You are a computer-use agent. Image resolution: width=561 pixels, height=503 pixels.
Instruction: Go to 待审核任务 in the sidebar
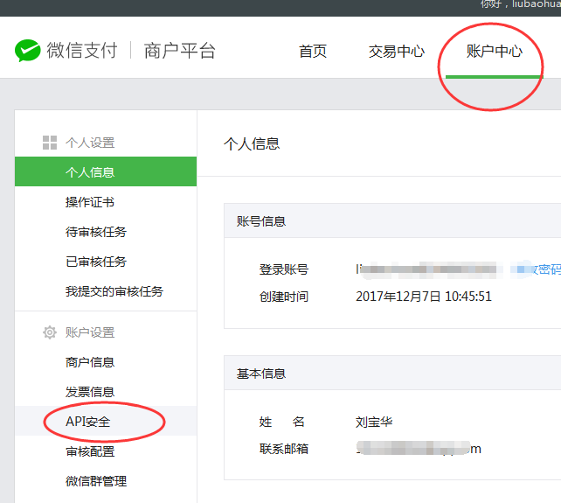[x=96, y=232]
